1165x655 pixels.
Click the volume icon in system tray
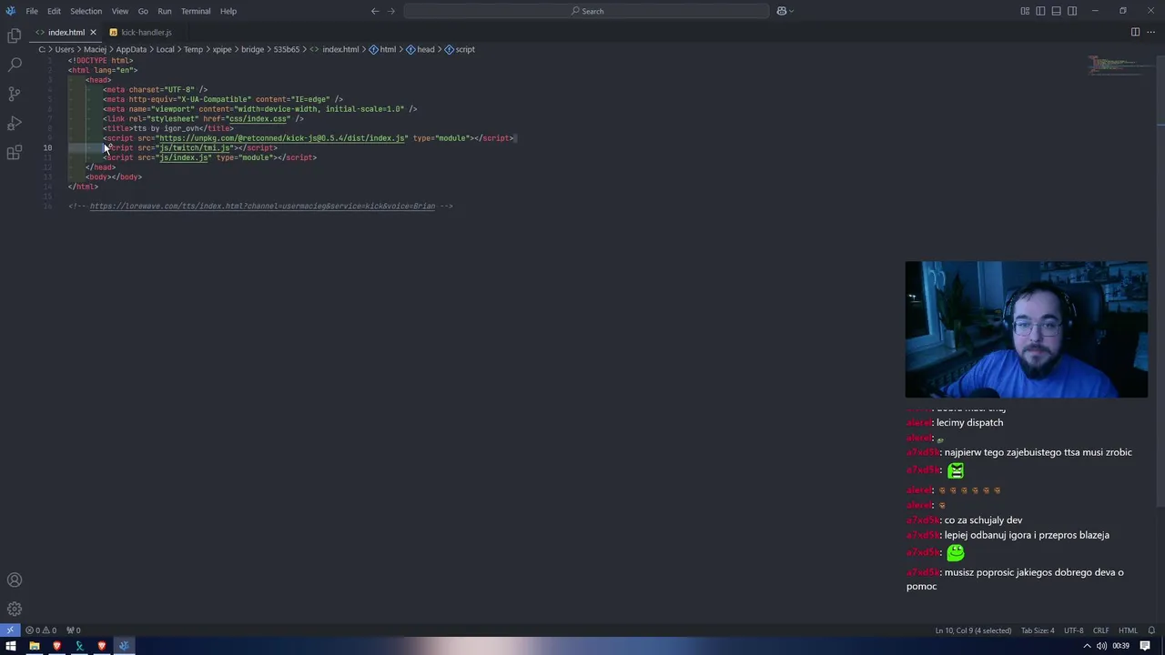(1102, 646)
